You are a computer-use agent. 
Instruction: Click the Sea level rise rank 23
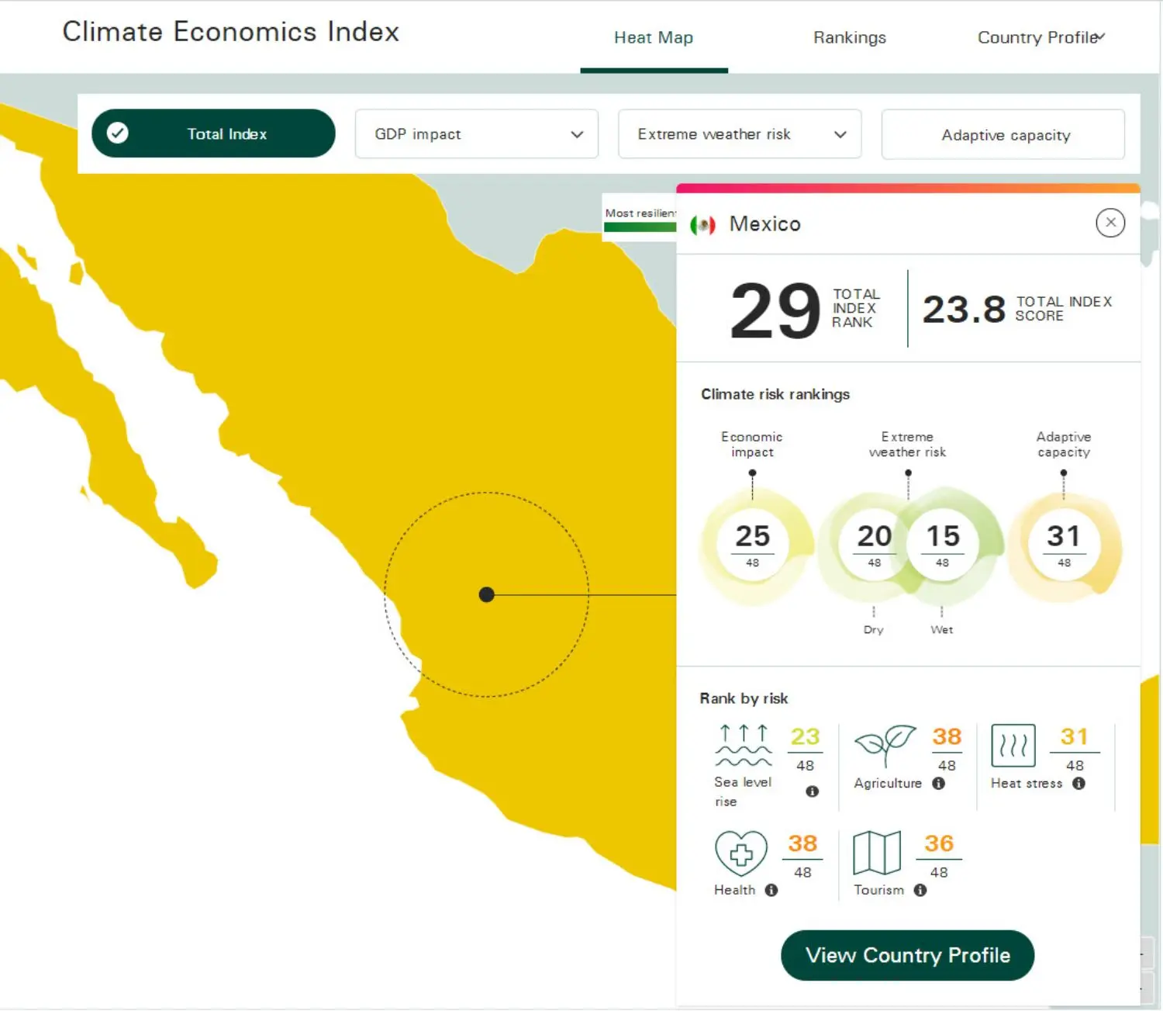tap(805, 736)
